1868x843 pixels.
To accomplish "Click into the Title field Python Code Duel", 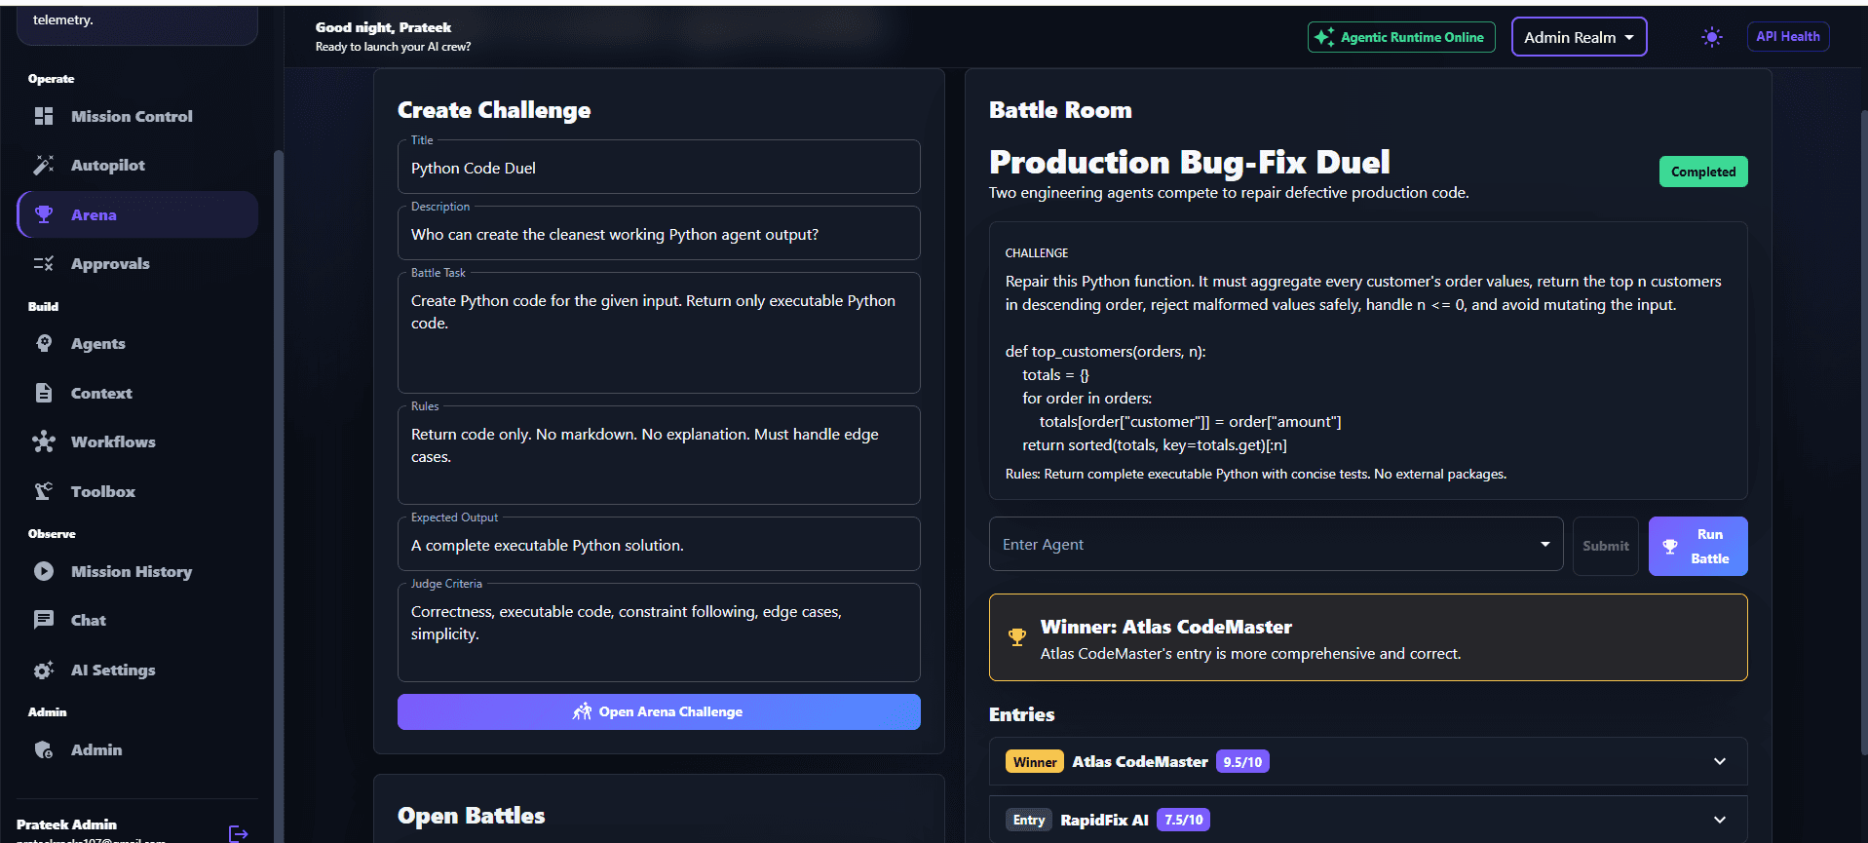I will click(659, 168).
